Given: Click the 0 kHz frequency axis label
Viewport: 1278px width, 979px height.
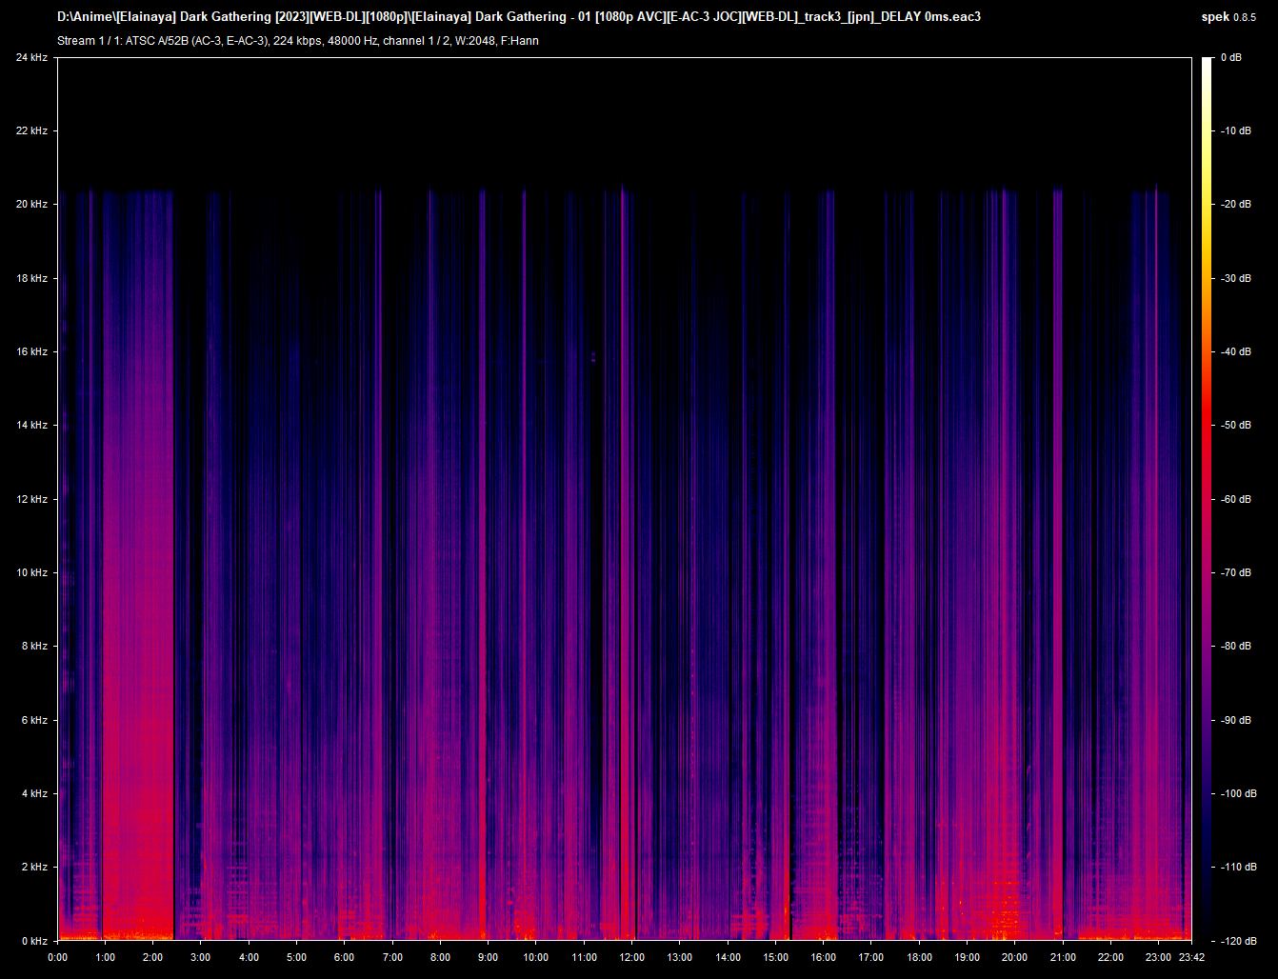Looking at the screenshot, I should click(33, 941).
